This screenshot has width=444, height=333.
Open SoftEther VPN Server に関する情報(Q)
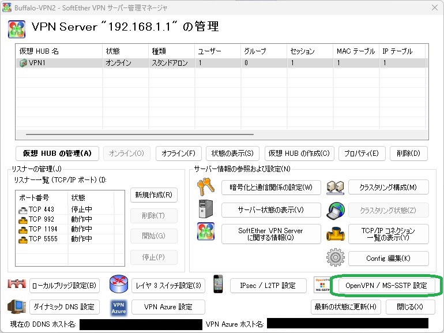(x=271, y=234)
